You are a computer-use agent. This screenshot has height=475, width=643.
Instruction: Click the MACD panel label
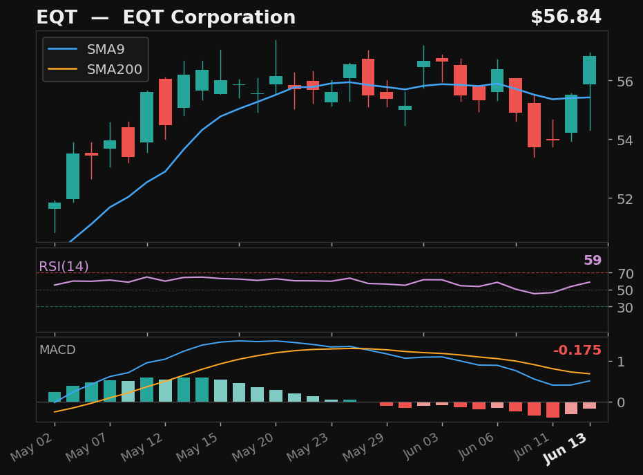(57, 350)
